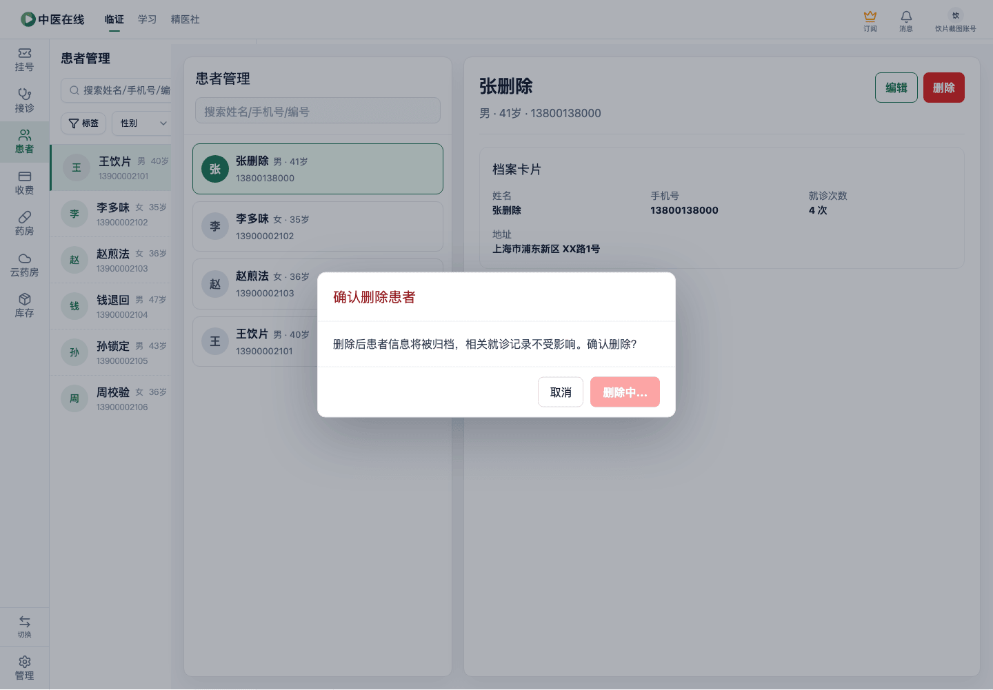This screenshot has height=690, width=993.
Task: Click the 切换 switch icon
Action: (x=24, y=627)
